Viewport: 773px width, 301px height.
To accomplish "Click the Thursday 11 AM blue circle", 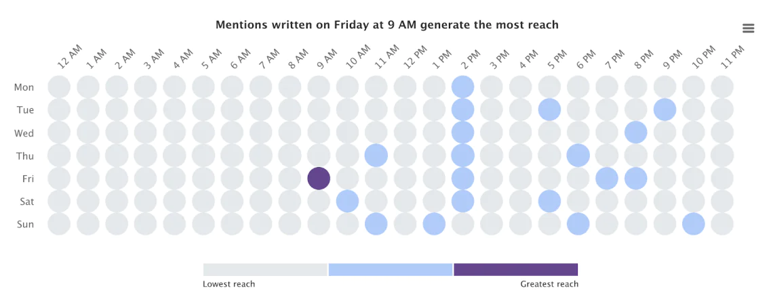I will click(x=376, y=156).
